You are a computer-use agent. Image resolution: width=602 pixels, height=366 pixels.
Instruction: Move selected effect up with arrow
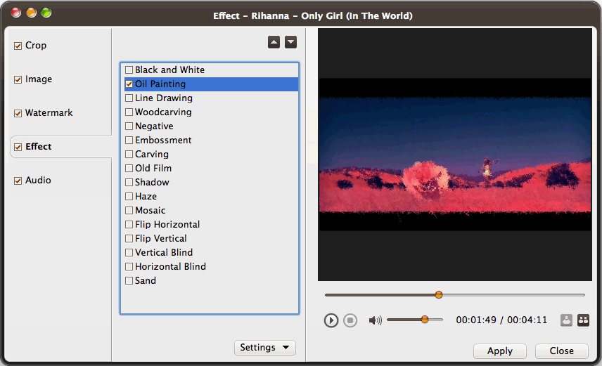(274, 42)
